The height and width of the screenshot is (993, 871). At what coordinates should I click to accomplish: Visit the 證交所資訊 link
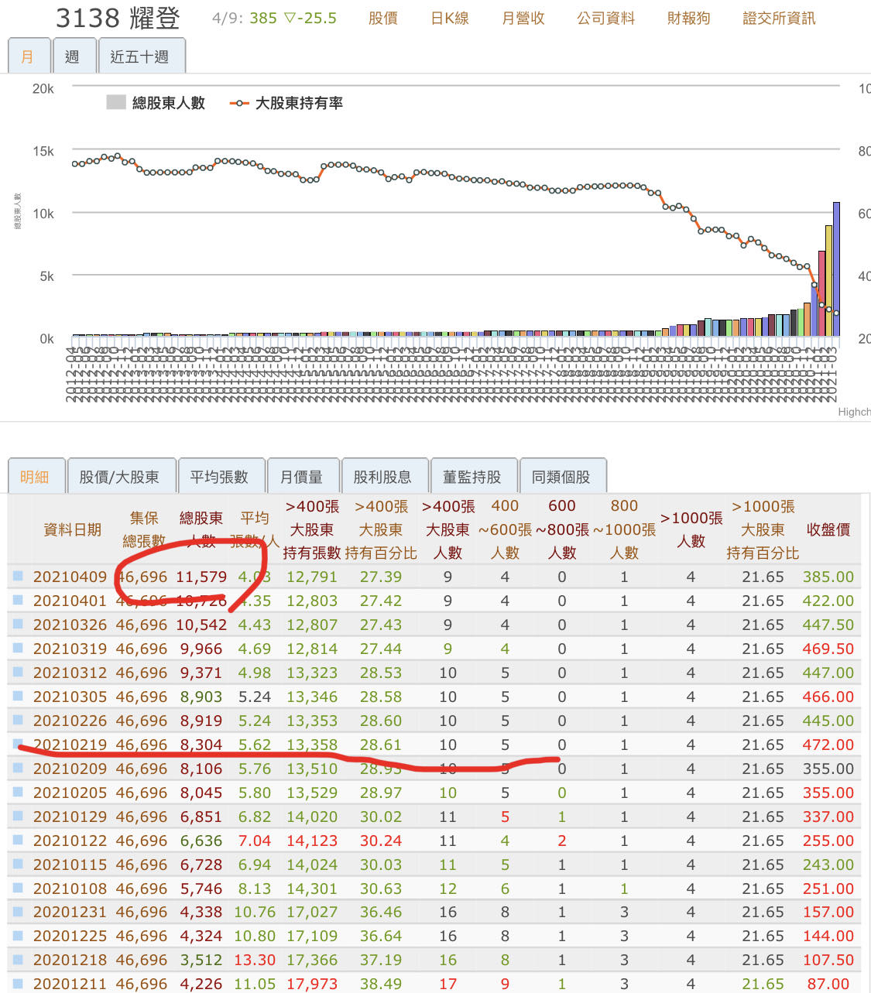[x=778, y=18]
